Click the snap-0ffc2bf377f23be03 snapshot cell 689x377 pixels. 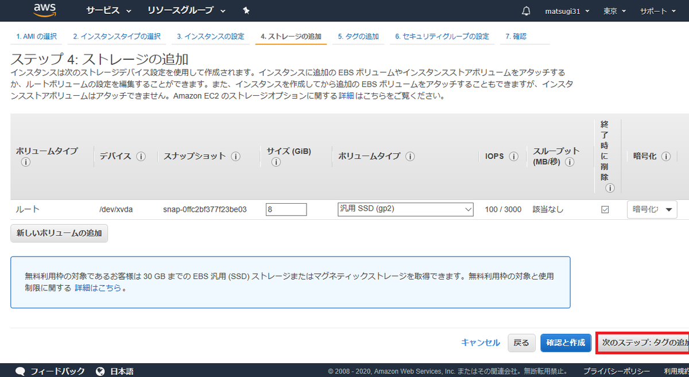click(x=205, y=209)
